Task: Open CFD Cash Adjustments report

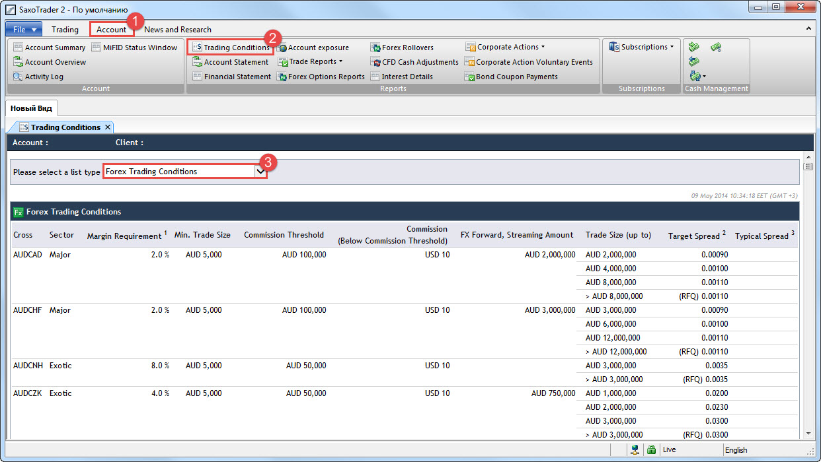Action: pyautogui.click(x=414, y=62)
